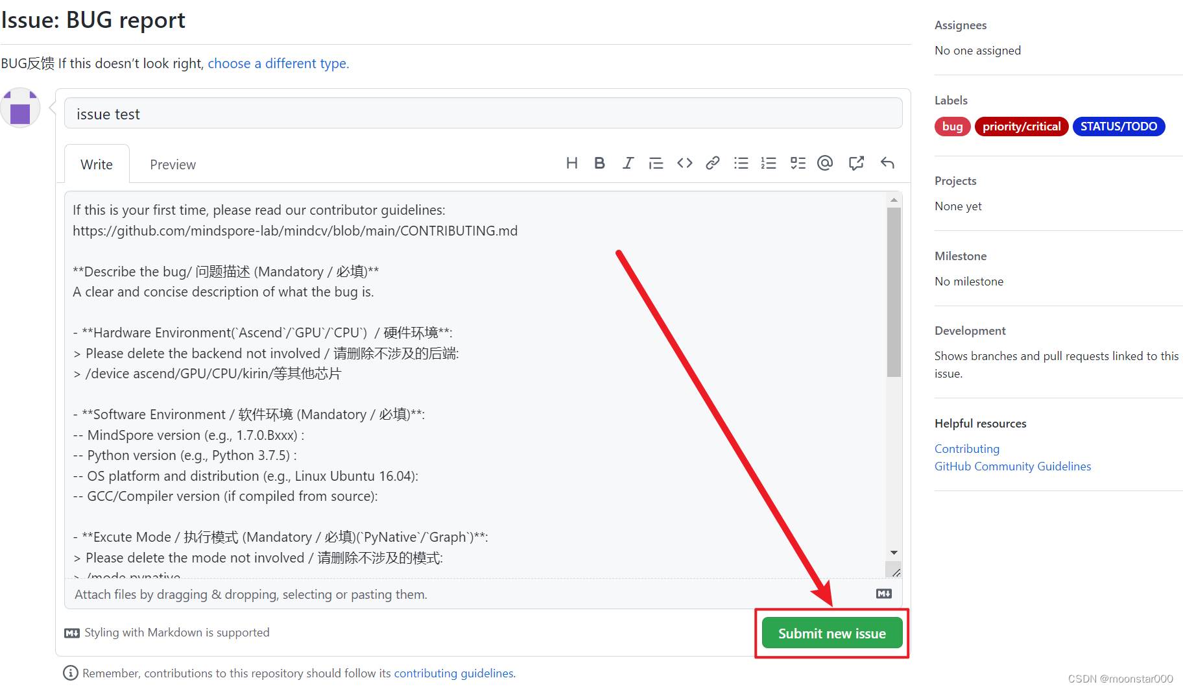Click the 'Describe the bug' heading line
Screen dimensions: 1183x689
coord(226,272)
